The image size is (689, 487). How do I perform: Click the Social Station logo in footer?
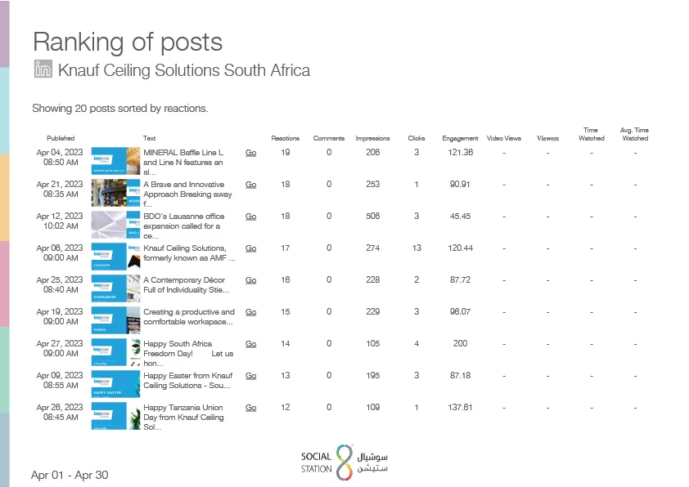pyautogui.click(x=344, y=462)
